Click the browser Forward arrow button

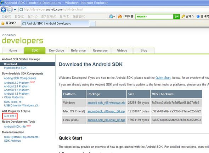(x=10, y=10)
